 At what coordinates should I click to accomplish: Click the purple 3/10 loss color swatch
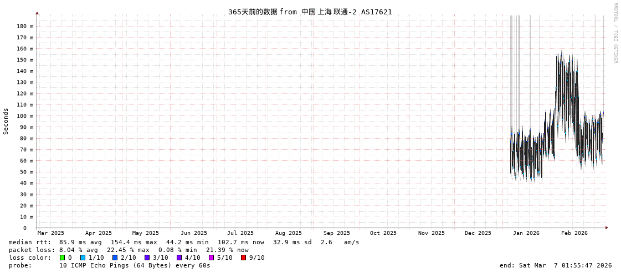[x=147, y=258]
